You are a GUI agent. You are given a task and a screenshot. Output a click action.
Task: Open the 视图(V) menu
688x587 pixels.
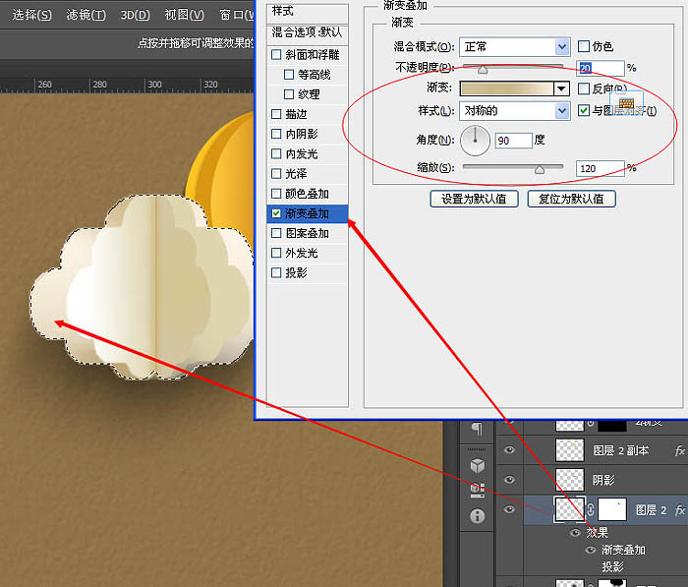(x=185, y=15)
